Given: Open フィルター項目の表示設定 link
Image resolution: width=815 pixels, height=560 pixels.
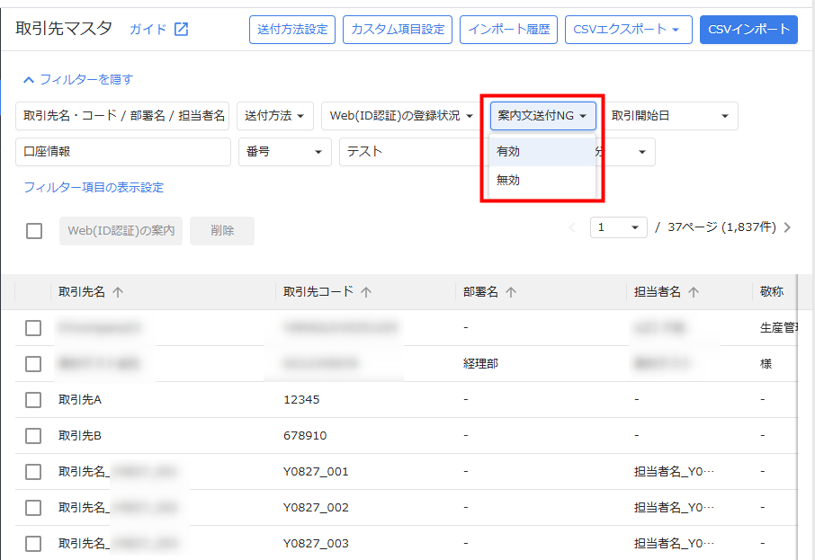Looking at the screenshot, I should (x=94, y=188).
